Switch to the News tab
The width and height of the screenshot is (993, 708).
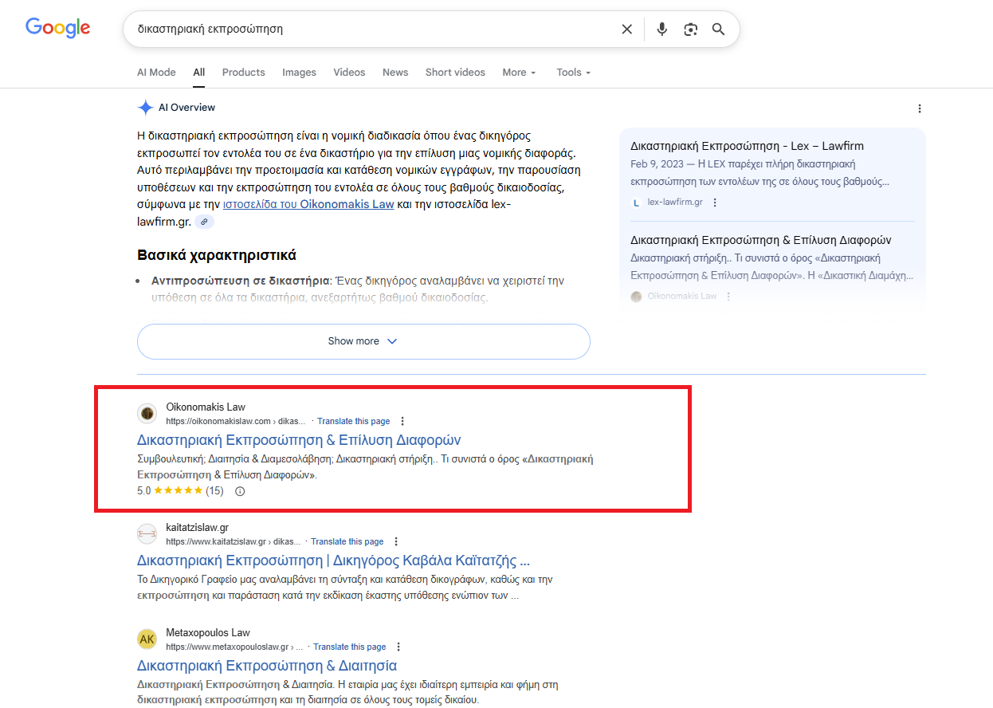click(394, 73)
